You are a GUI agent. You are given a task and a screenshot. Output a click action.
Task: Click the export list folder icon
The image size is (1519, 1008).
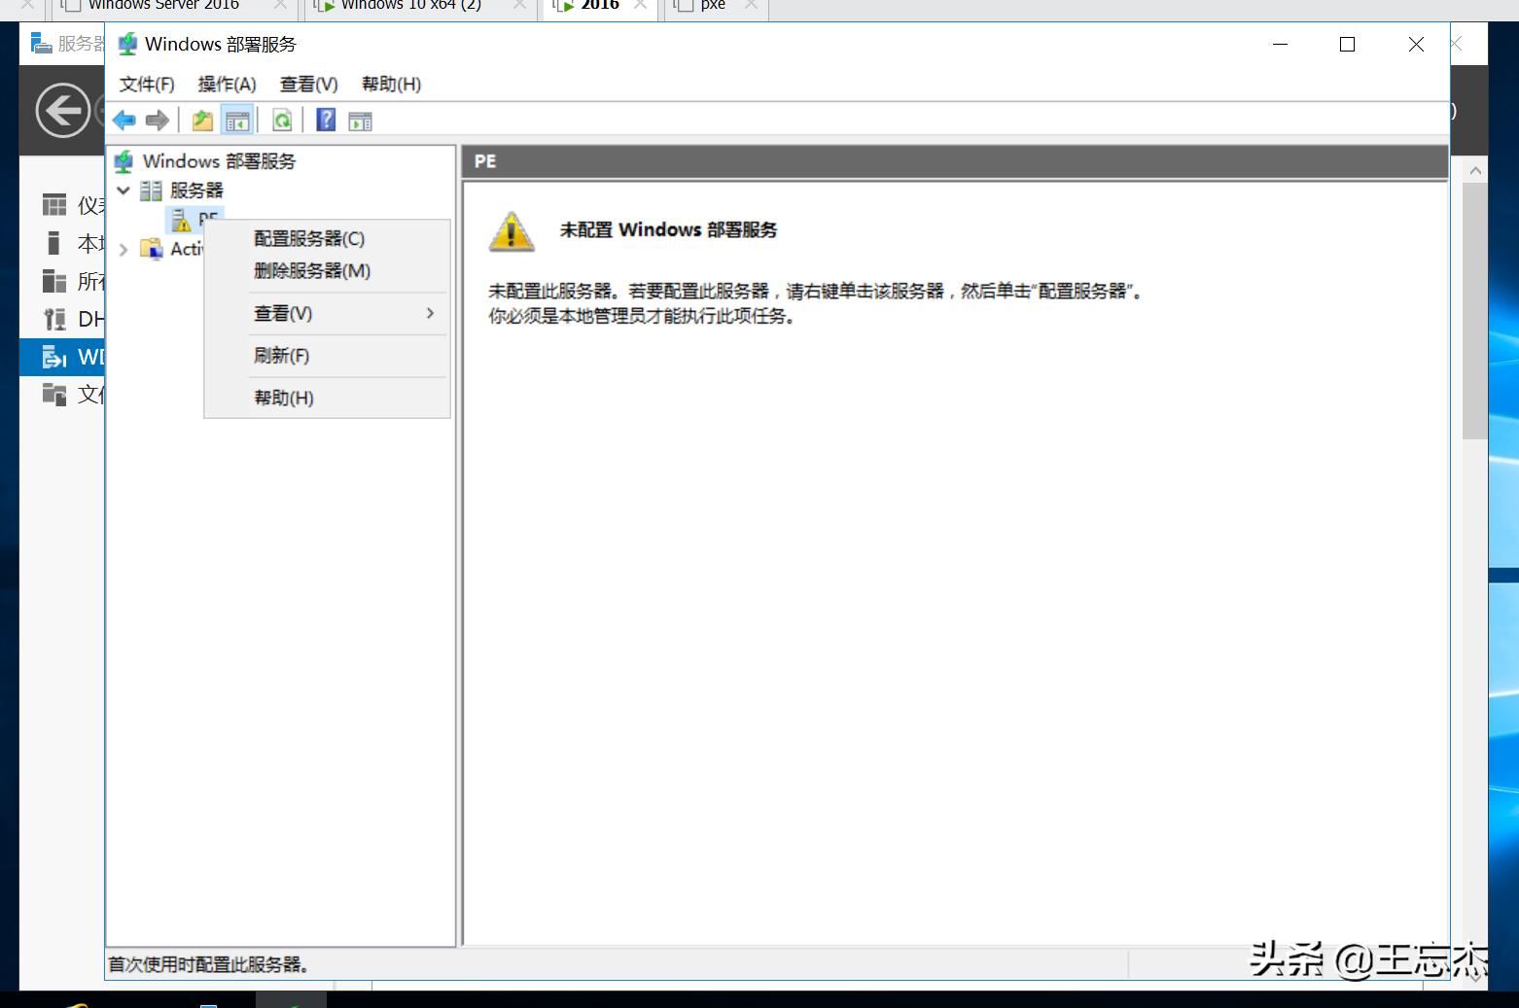(202, 120)
